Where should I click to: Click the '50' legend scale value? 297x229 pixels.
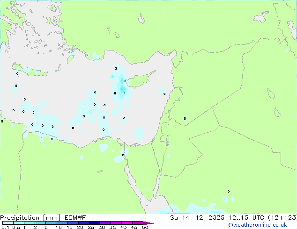tap(145, 227)
